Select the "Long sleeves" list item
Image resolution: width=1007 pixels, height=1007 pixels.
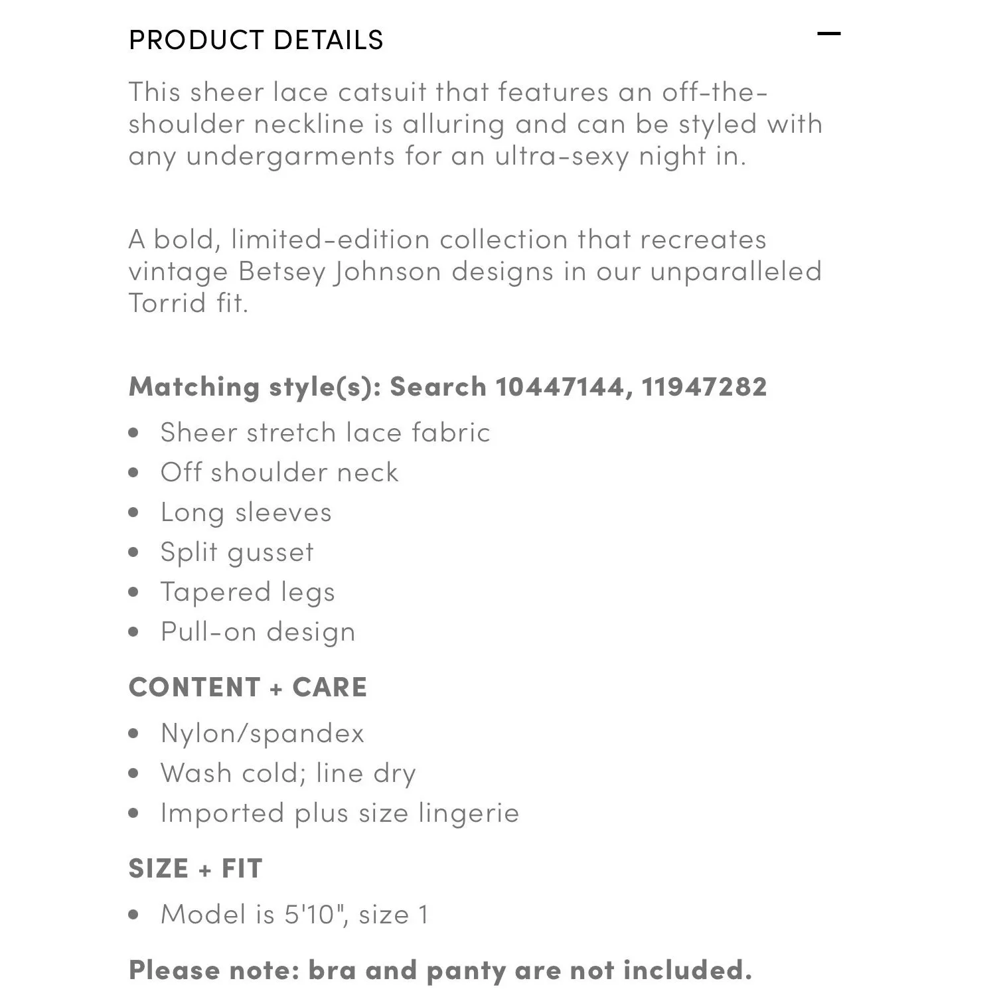(x=246, y=512)
